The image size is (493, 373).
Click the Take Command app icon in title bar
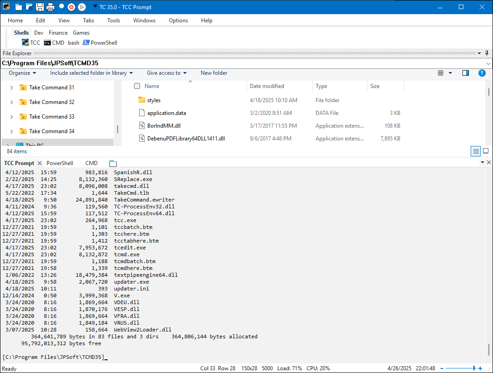(6, 6)
